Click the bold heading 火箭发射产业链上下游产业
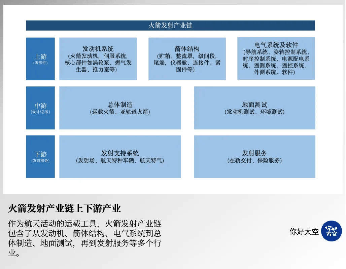346x269 pixels. tap(64, 208)
